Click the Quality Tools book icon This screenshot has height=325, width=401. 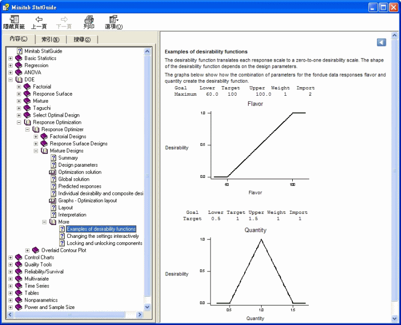[x=19, y=264]
